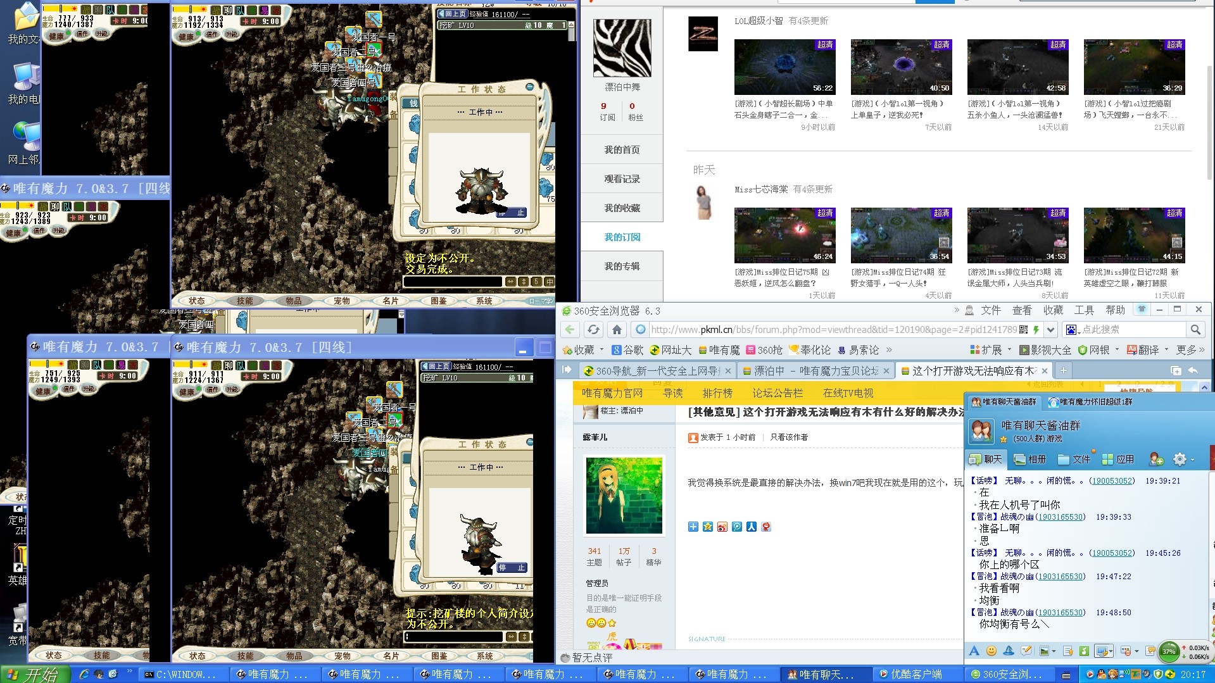Click the font style A icon in chat
Screen dimensions: 1215x683
pos(974,651)
